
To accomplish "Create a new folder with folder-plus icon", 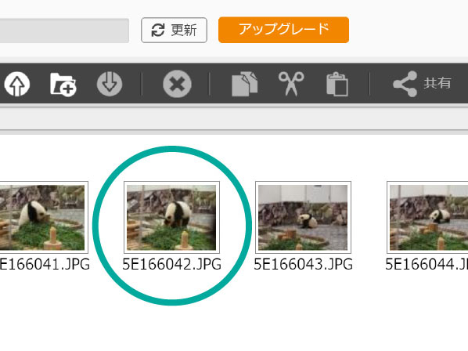I will coord(63,85).
